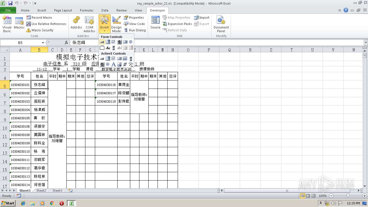This screenshot has width=368, height=207.
Task: Insert an ActiveX Image control
Action: coord(119,64)
